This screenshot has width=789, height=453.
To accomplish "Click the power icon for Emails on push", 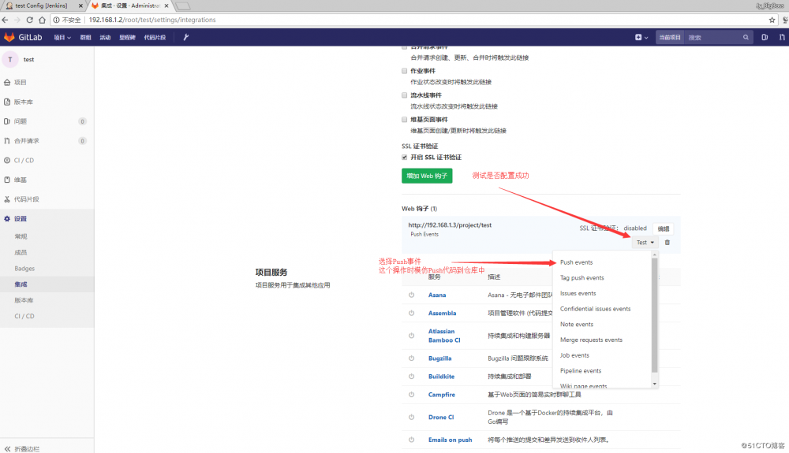I will [412, 440].
